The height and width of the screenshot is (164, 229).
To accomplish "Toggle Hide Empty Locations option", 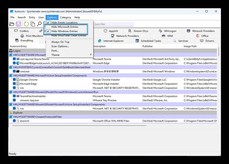I will point(70,23).
